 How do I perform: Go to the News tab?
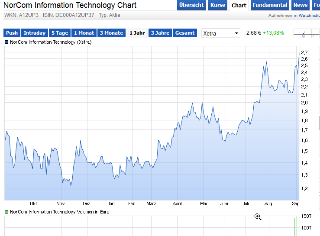[x=301, y=5]
